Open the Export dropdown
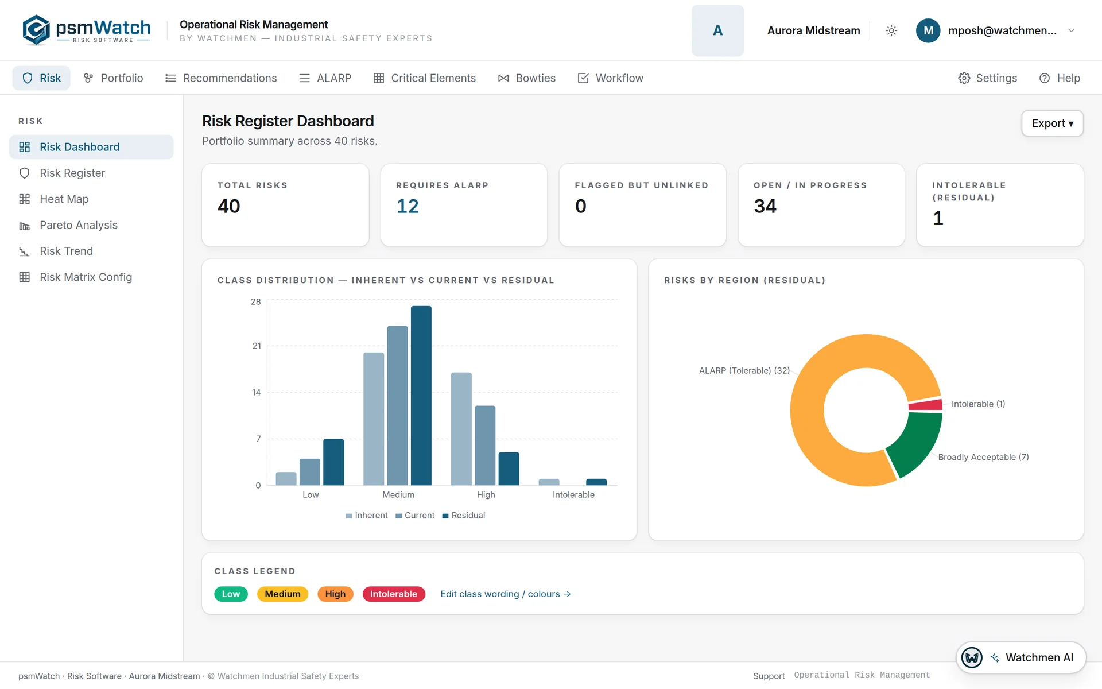Image resolution: width=1102 pixels, height=689 pixels. [1052, 123]
